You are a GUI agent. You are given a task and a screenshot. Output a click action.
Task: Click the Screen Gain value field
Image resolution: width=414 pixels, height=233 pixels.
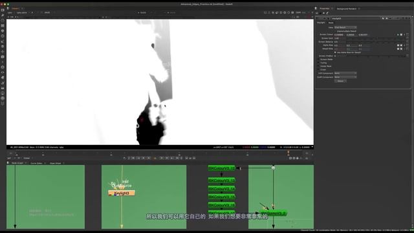tap(340, 38)
